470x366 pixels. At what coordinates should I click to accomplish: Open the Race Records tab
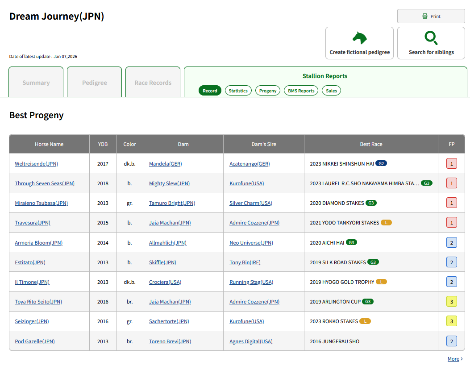click(153, 82)
